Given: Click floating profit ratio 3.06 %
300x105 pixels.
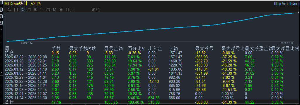Looking at the screenshot, I should click(x=277, y=73).
